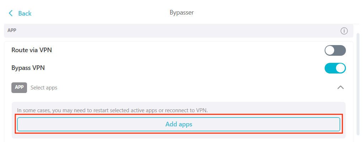Screen dimensions: 363x142
Task: Click the white knob of Bypass VPN switch
Action: [340, 68]
